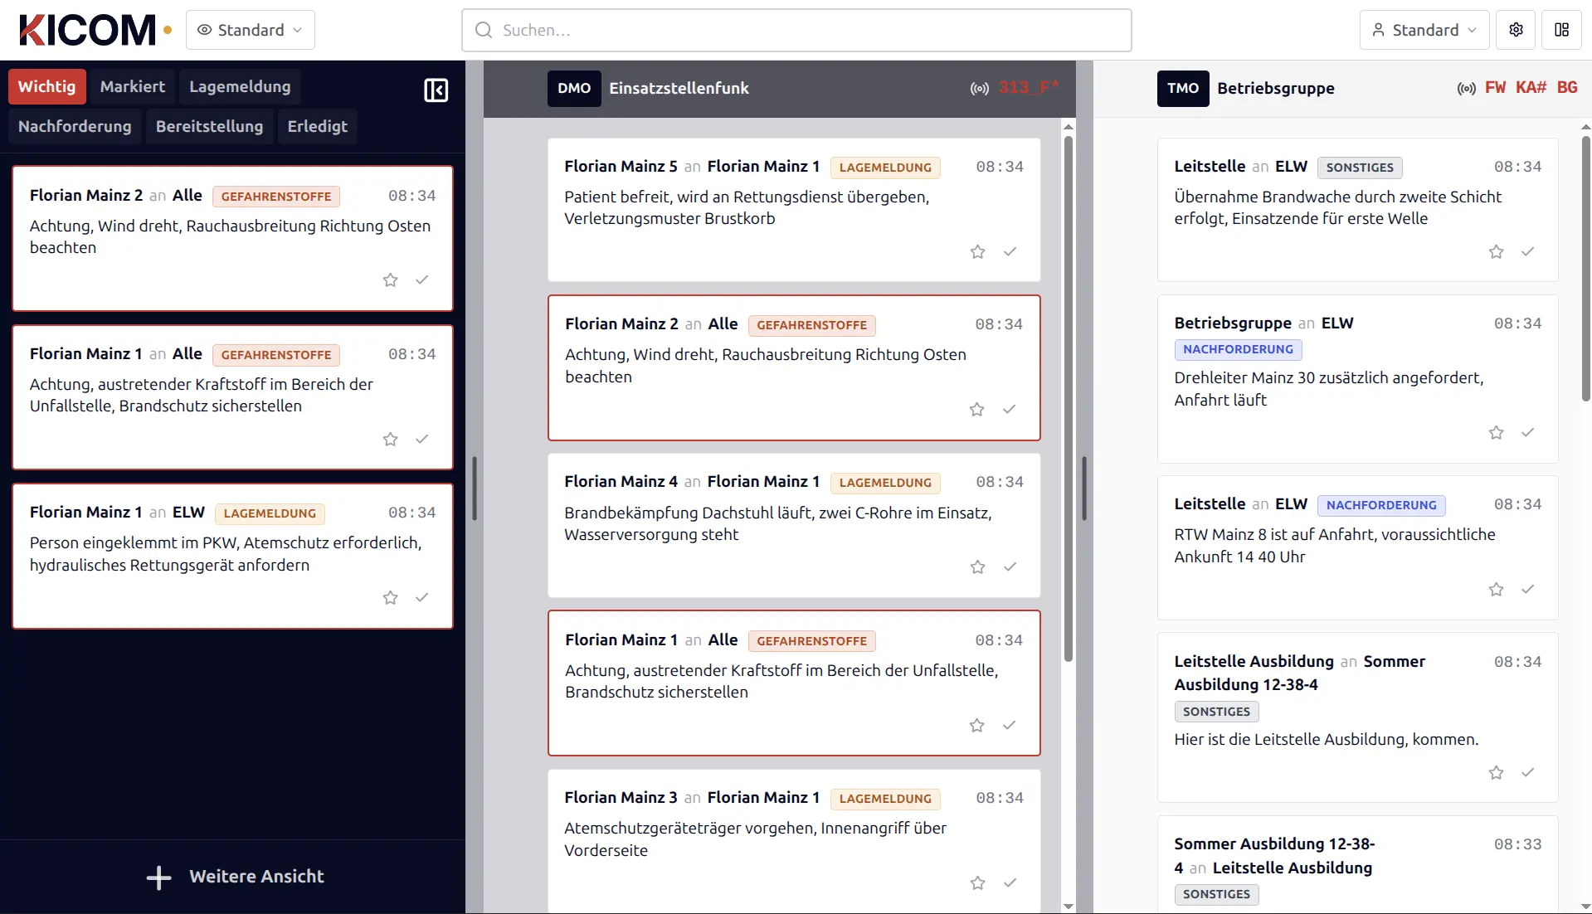Click SONSTIGES tag on Leitstelle an ELW message

(1360, 168)
